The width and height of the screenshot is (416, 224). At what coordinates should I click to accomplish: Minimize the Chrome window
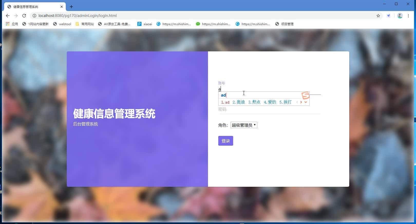pyautogui.click(x=384, y=4)
